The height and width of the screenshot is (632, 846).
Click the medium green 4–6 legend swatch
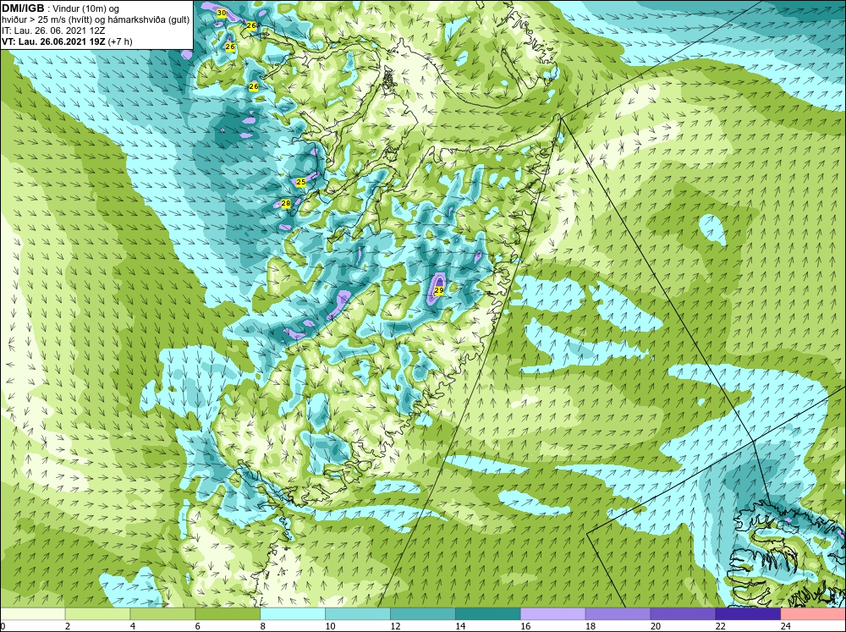[x=162, y=614]
